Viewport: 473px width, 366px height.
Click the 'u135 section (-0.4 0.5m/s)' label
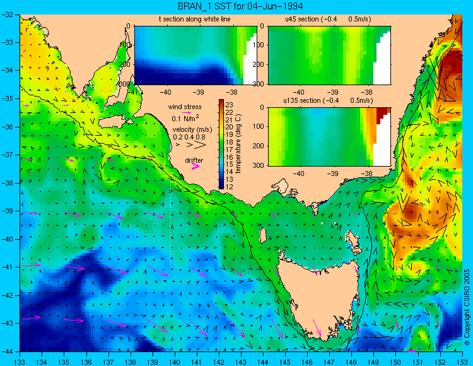coord(328,100)
